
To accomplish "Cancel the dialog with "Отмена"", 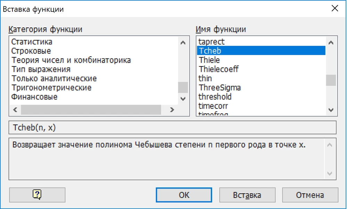I will (x=310, y=195).
